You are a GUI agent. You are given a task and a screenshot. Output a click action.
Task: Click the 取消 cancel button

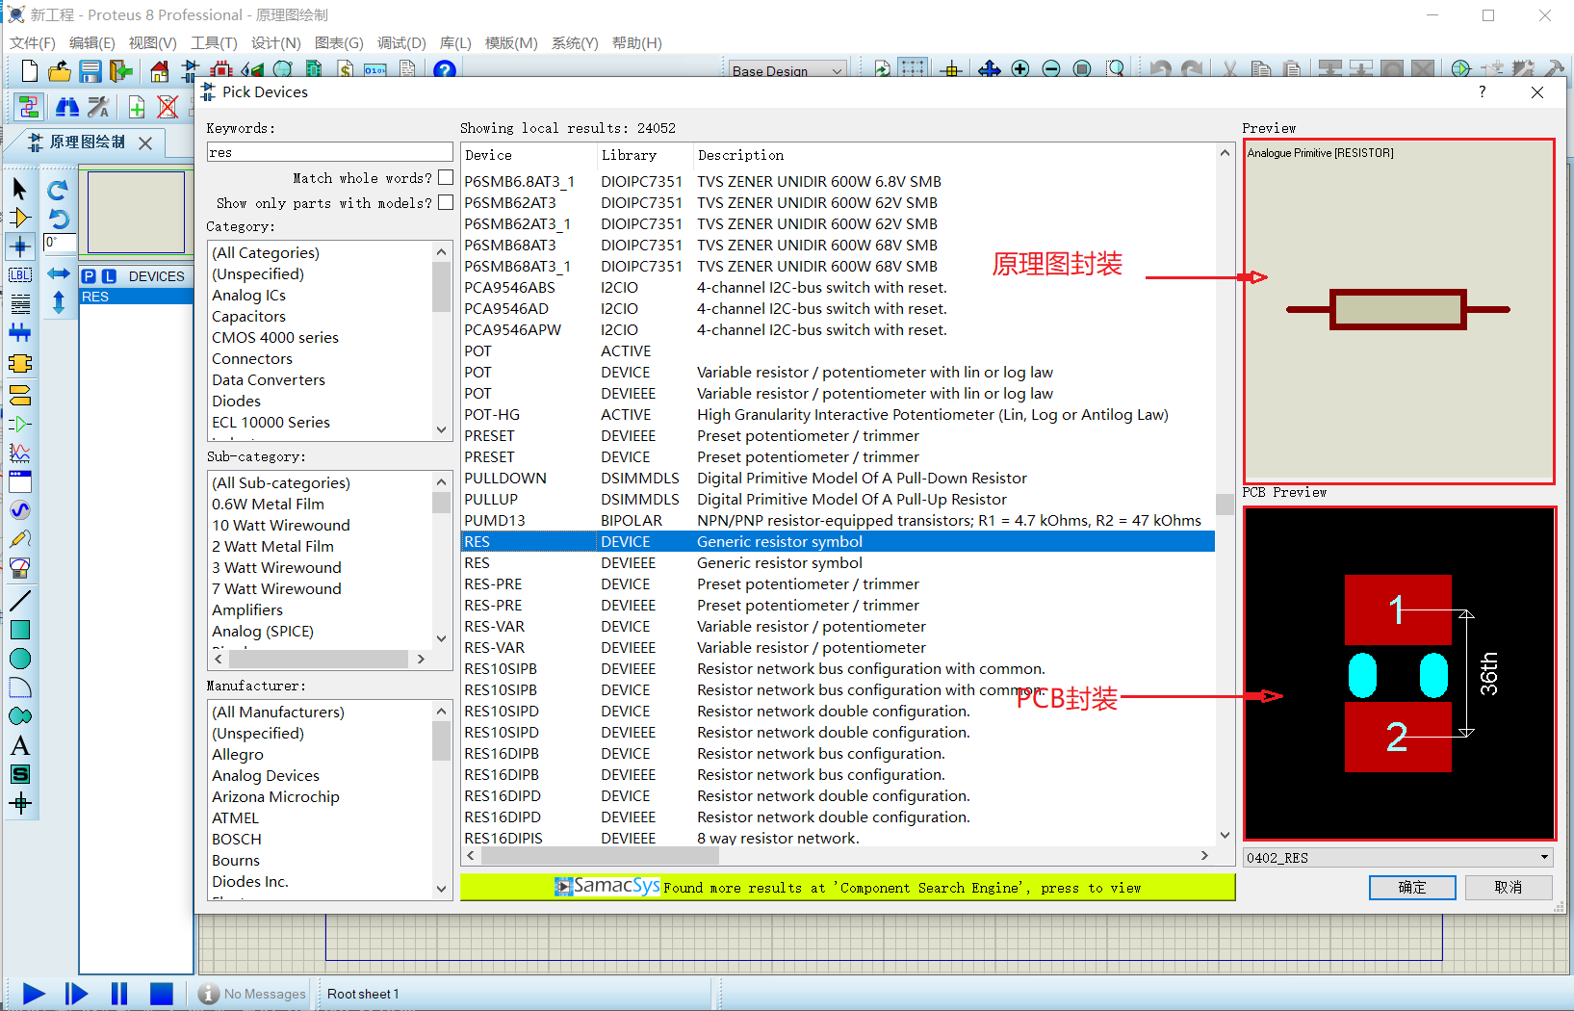1509,887
